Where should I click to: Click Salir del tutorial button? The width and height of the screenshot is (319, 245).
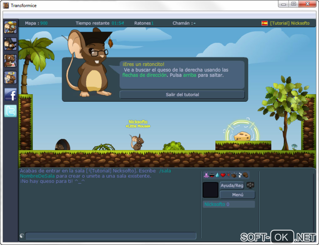[182, 95]
